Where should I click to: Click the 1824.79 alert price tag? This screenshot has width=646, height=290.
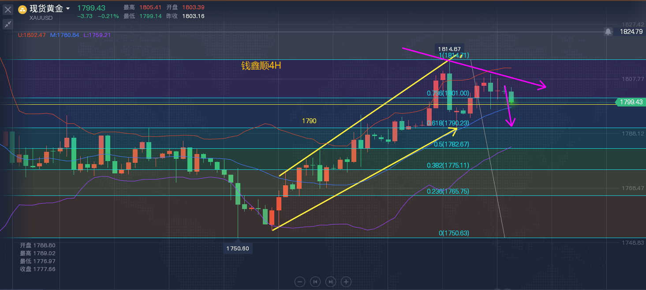630,32
